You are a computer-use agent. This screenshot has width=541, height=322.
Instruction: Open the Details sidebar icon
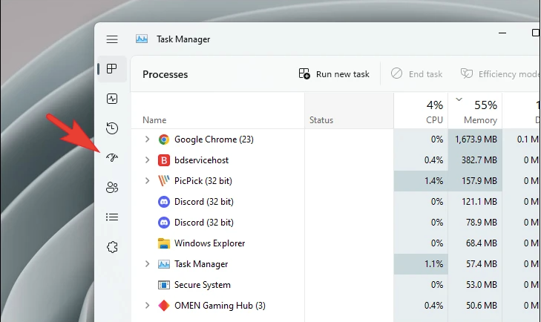point(112,217)
